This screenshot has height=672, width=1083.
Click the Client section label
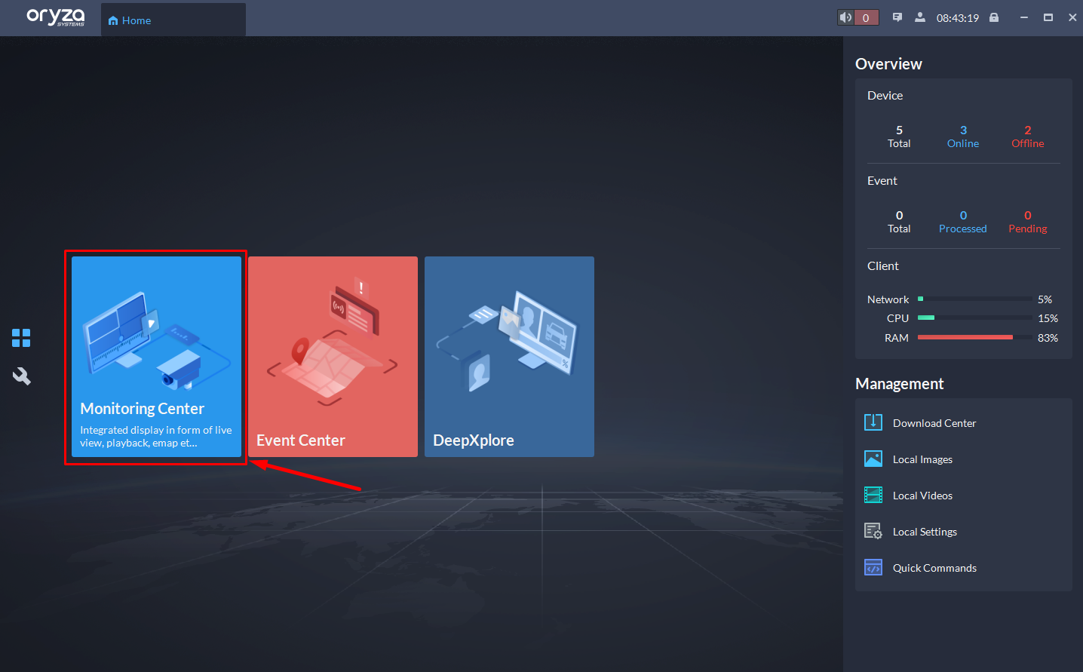tap(883, 266)
